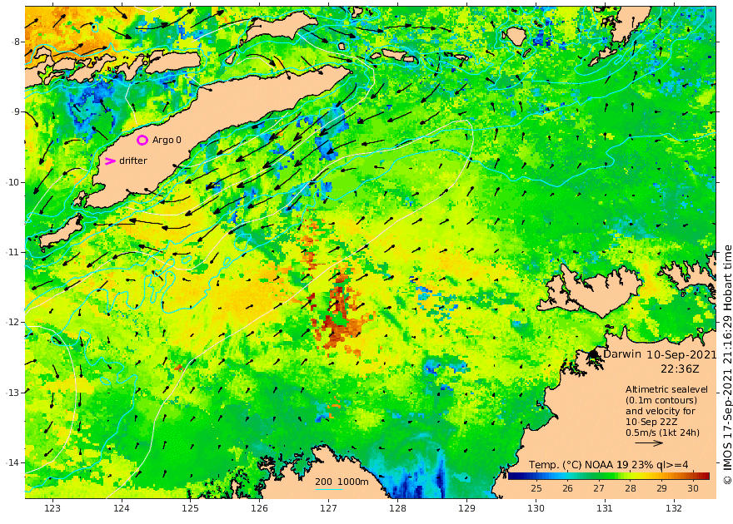The height and width of the screenshot is (524, 733).
Task: Click the temperature color bar legend
Action: [609, 476]
